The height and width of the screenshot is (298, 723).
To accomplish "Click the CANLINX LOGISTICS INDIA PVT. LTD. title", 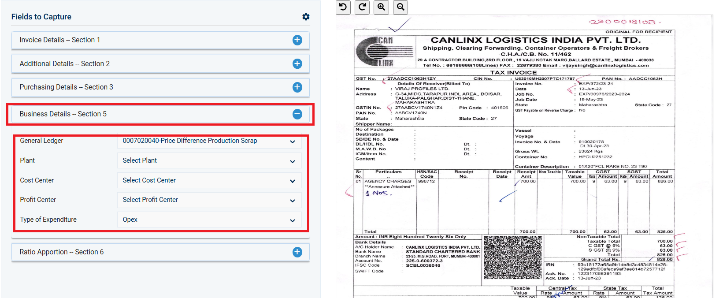I will click(535, 40).
